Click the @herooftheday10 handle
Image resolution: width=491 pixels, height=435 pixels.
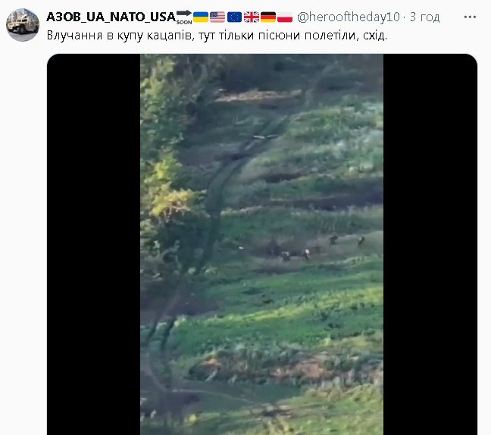349,17
